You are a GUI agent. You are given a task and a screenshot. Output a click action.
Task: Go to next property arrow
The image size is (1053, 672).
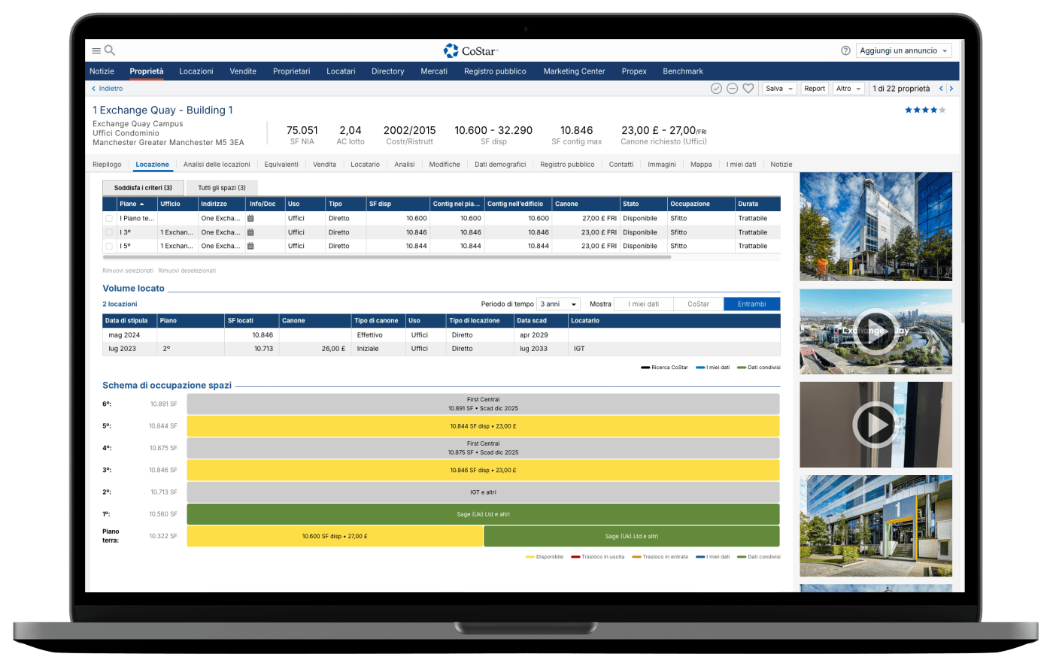tap(951, 89)
